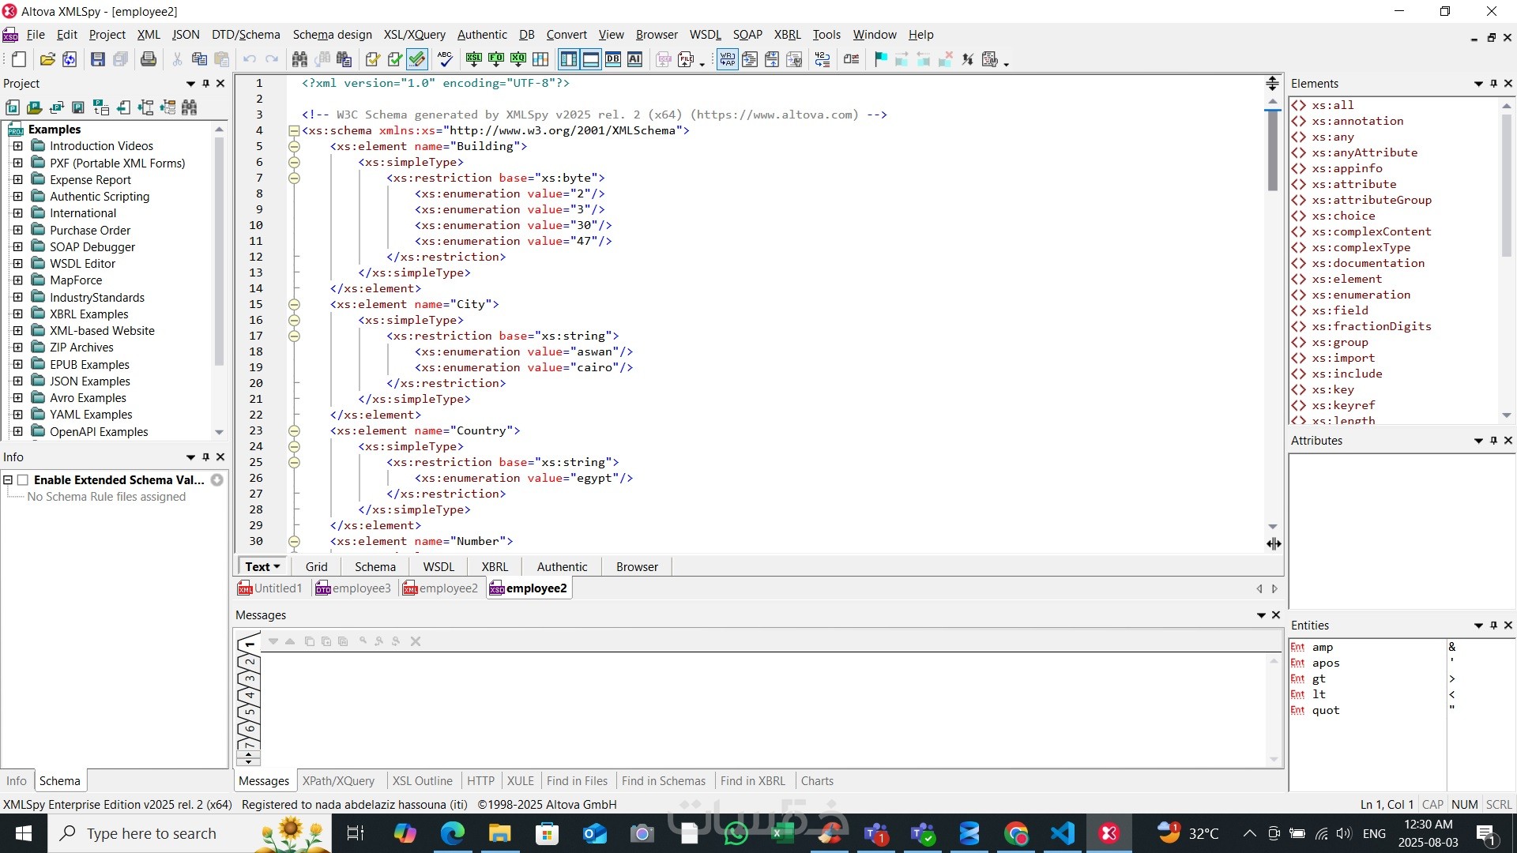Click the spelling check ABC icon
Viewport: 1517px width, 853px height.
click(x=445, y=59)
